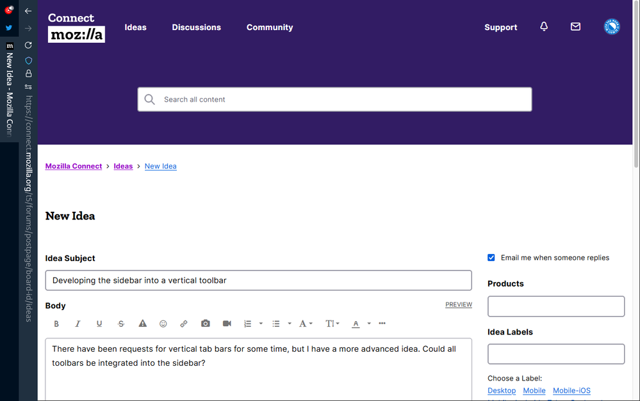Image resolution: width=640 pixels, height=401 pixels.
Task: Click the search magnifier icon
Action: (x=150, y=99)
